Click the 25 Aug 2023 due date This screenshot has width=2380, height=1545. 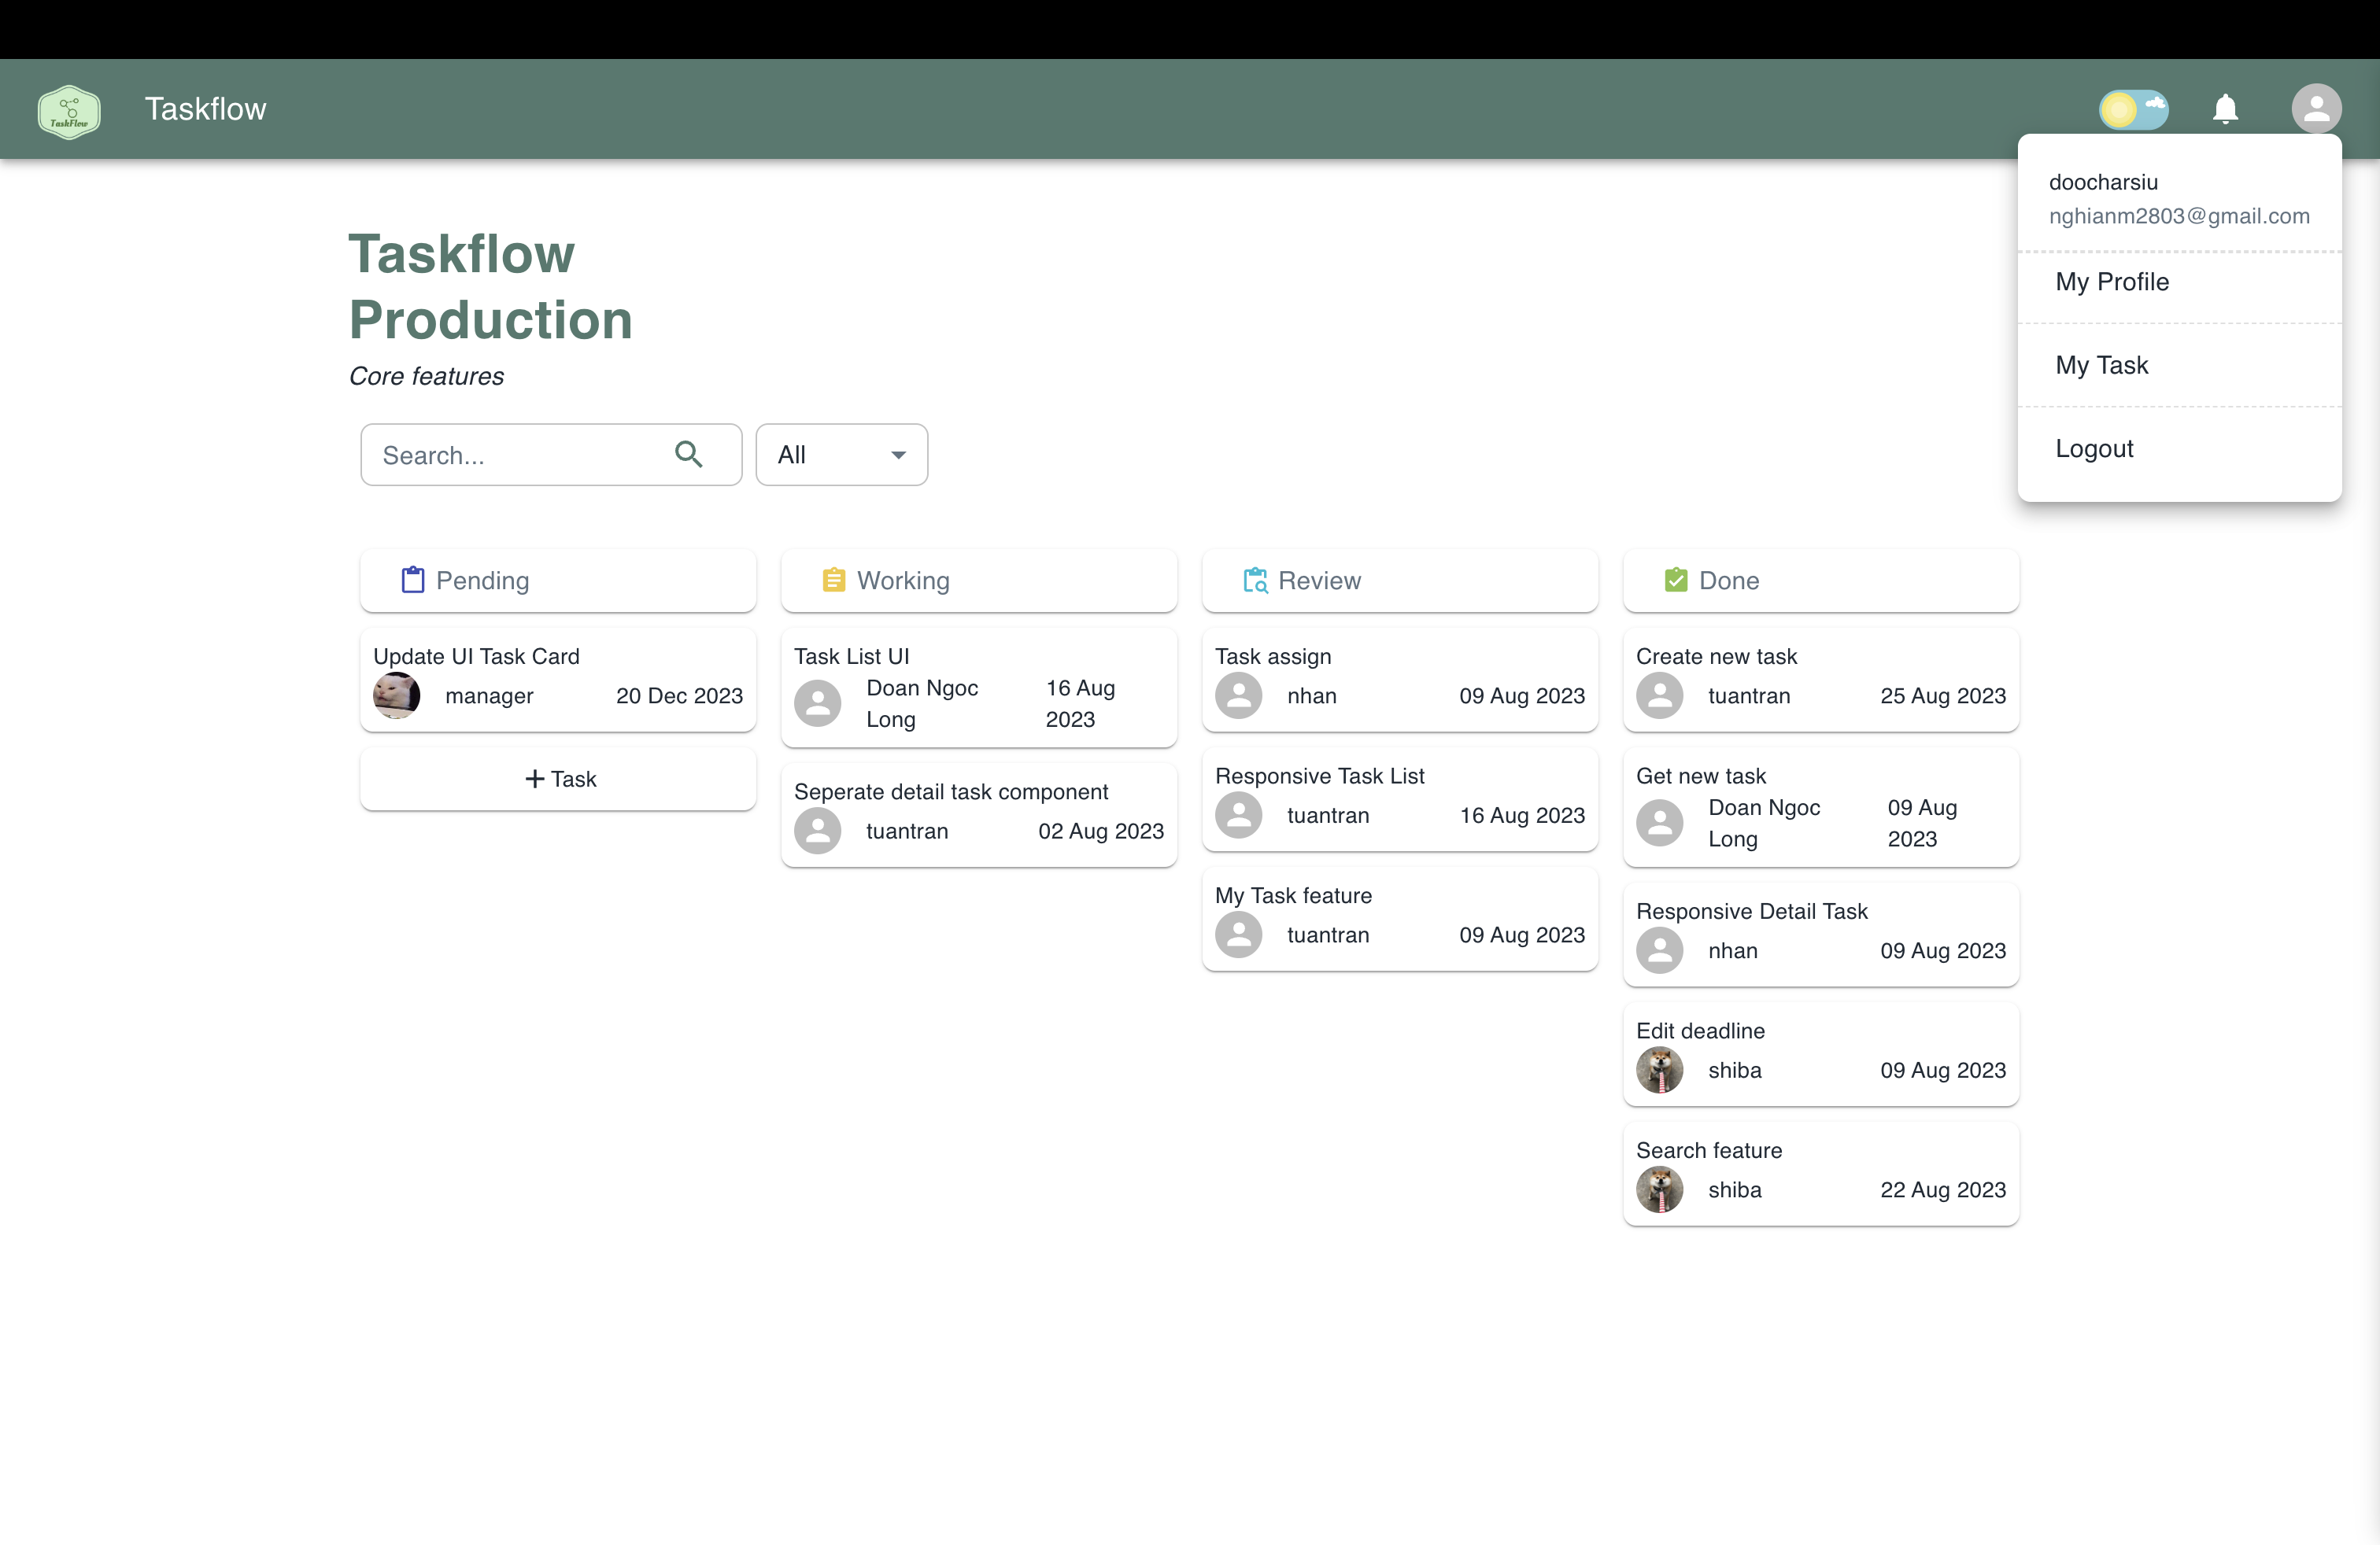coord(1943,695)
